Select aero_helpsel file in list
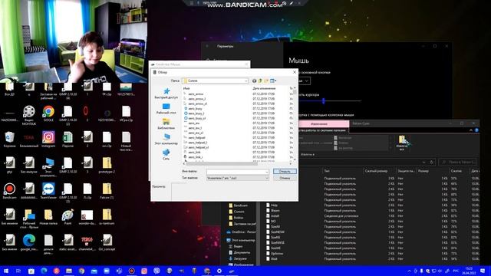 click(196, 138)
